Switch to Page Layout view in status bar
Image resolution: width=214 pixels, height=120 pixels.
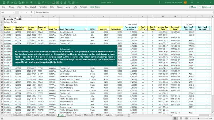[x=181, y=118]
